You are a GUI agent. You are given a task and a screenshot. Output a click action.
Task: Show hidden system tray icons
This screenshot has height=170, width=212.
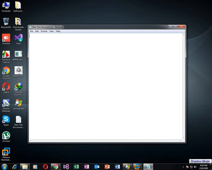click(183, 167)
